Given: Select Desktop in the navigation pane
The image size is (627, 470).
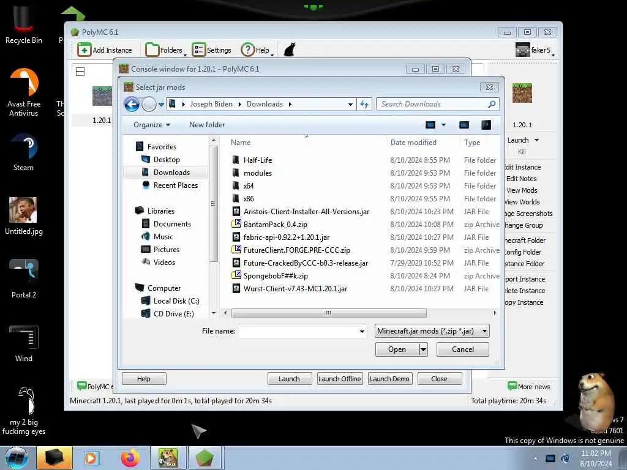Looking at the screenshot, I should tap(167, 160).
